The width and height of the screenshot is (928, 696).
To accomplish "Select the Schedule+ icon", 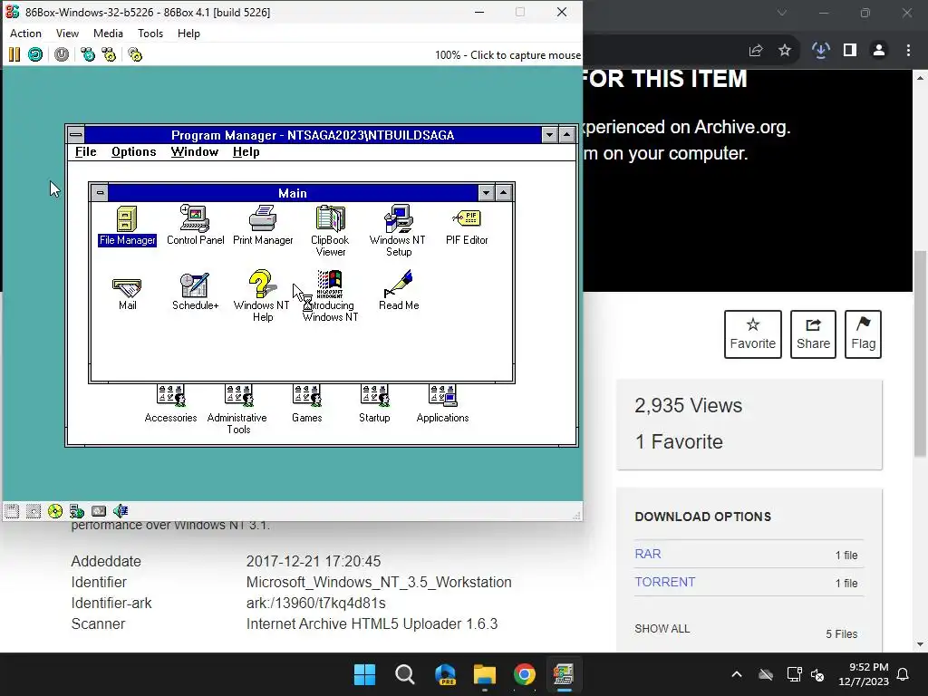I will pos(196,291).
